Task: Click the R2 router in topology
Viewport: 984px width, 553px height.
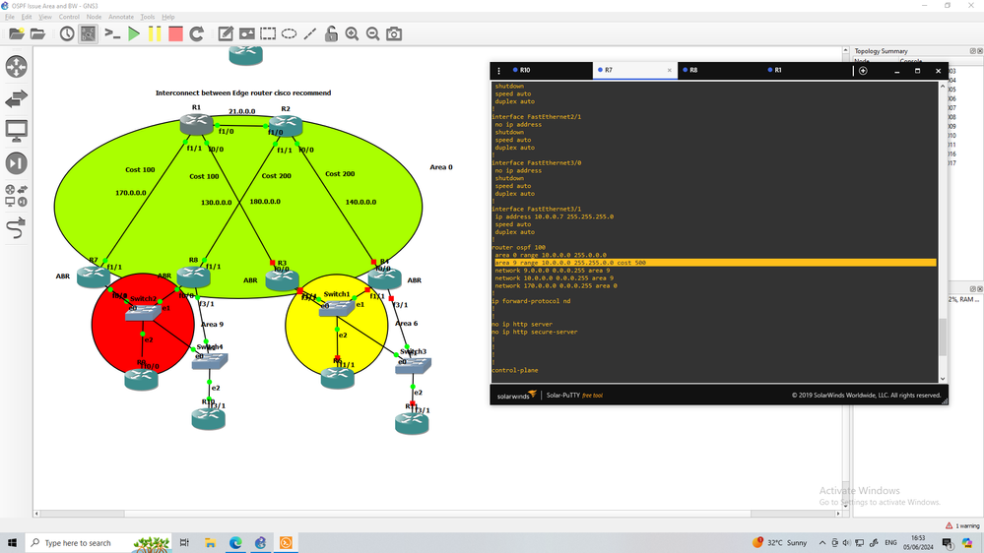Action: [286, 125]
